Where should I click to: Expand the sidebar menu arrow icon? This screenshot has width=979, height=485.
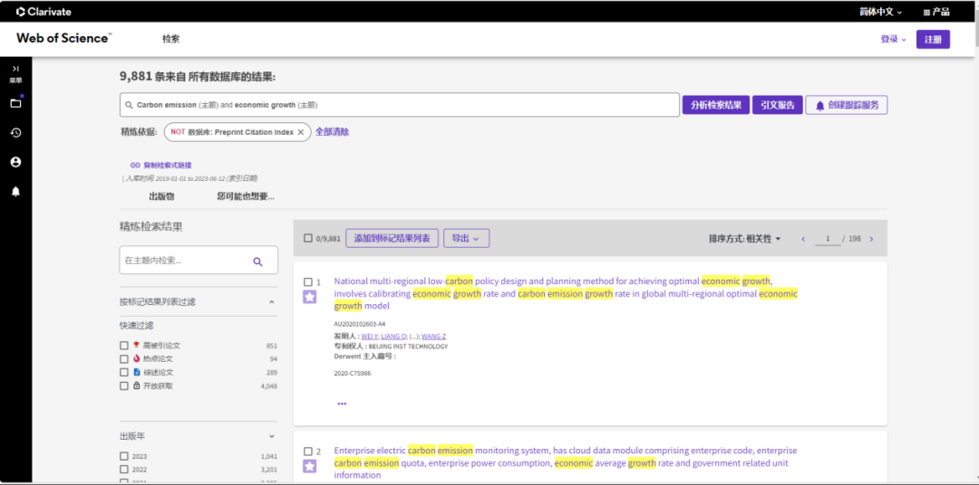(15, 69)
